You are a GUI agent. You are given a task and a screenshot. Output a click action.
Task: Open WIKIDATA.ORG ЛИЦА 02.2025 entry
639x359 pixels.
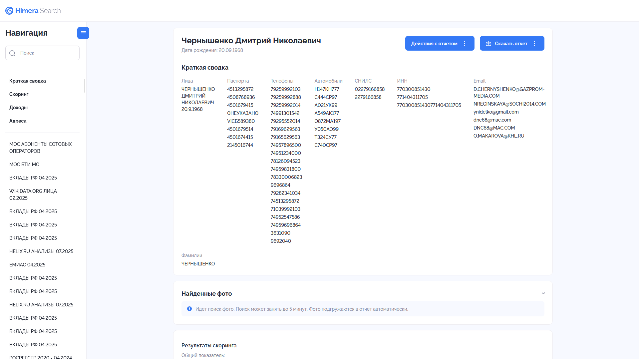33,194
